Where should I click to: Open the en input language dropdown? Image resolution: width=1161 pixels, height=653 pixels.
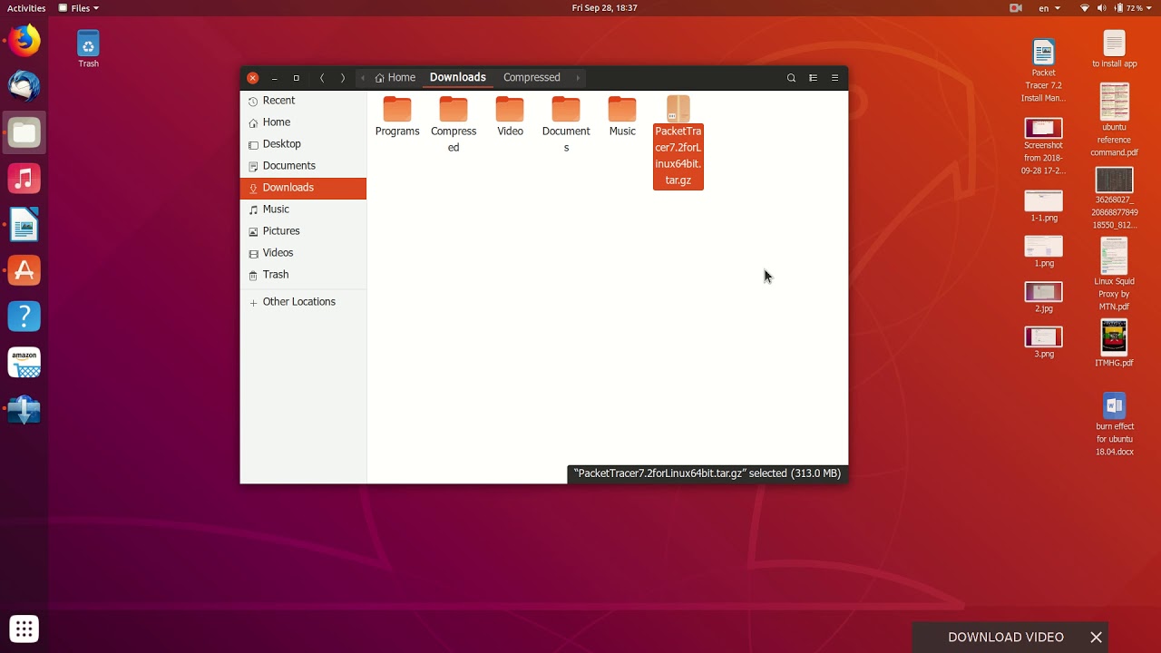pos(1049,8)
